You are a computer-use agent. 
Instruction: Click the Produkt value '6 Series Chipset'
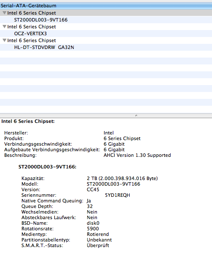[x=122, y=138]
